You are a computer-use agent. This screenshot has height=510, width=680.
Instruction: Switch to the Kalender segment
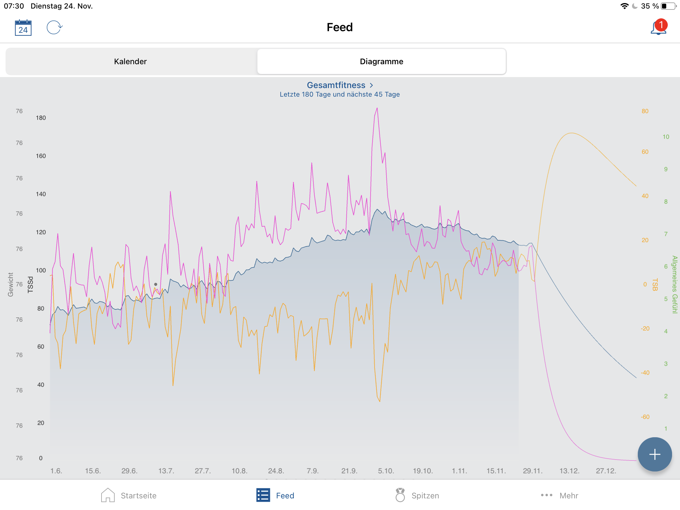click(x=130, y=61)
